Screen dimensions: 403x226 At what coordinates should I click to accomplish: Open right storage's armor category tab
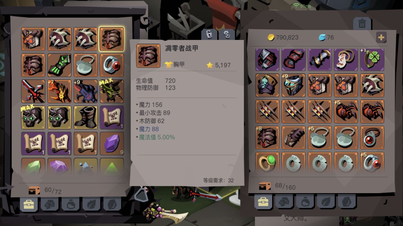[284, 201]
